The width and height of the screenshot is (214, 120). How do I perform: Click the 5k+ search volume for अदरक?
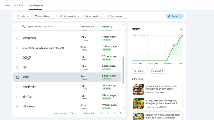[82, 76]
